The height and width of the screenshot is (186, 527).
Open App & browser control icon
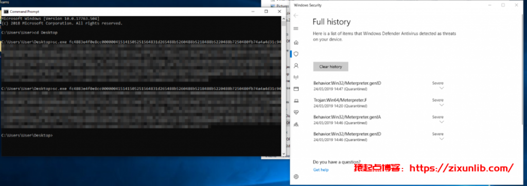296,89
